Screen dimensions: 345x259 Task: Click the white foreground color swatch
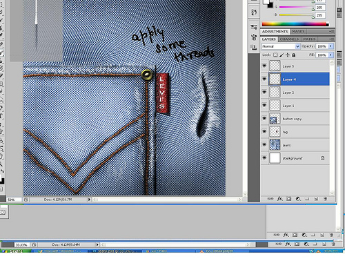(x=266, y=2)
